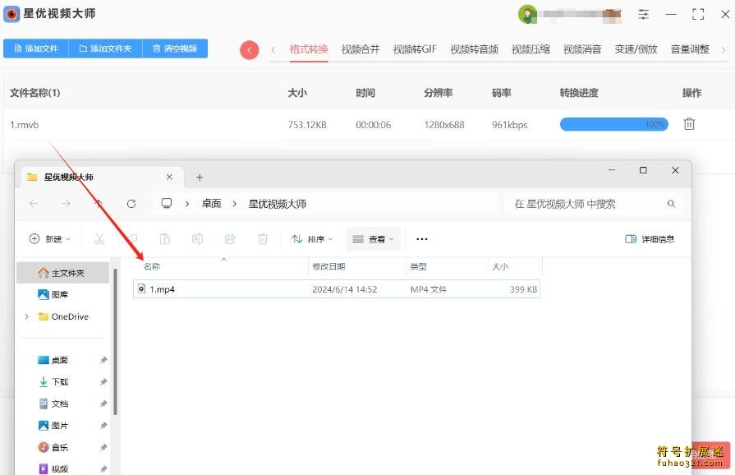This screenshot has height=475, width=735.
Task: Open the 查看 view dropdown
Action: click(373, 239)
